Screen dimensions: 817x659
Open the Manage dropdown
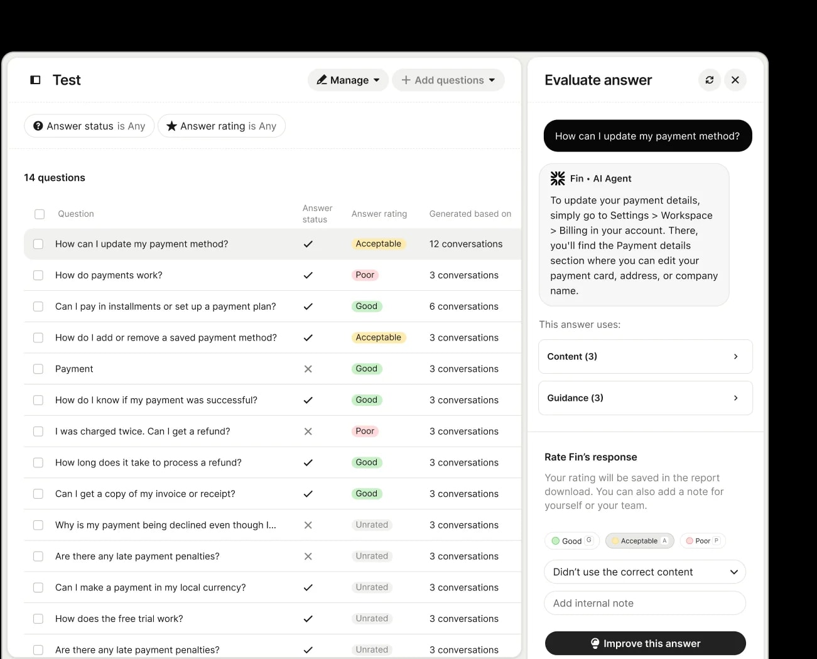(x=348, y=80)
